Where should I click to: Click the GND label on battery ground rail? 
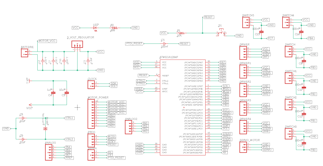(100, 70)
